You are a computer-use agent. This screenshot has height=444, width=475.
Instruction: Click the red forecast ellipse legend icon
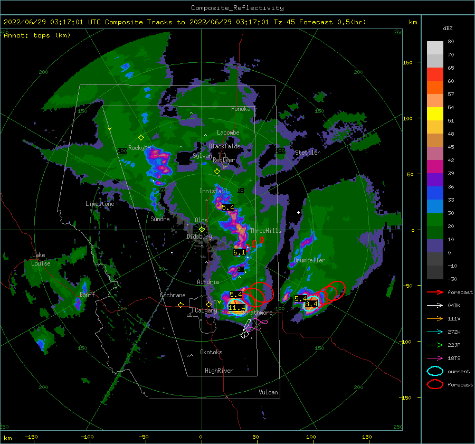click(435, 384)
